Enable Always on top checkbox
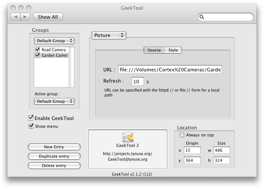264x188 pixels. pyautogui.click(x=182, y=135)
